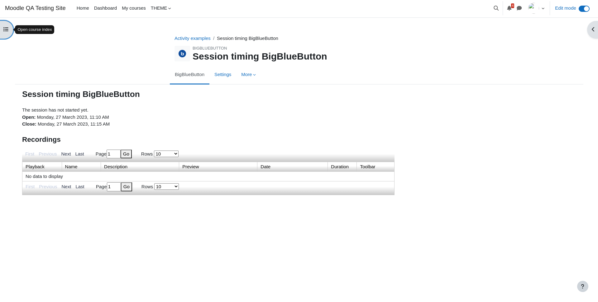Sort by Playback column header
Screen dimensions: 598x302
(42, 167)
